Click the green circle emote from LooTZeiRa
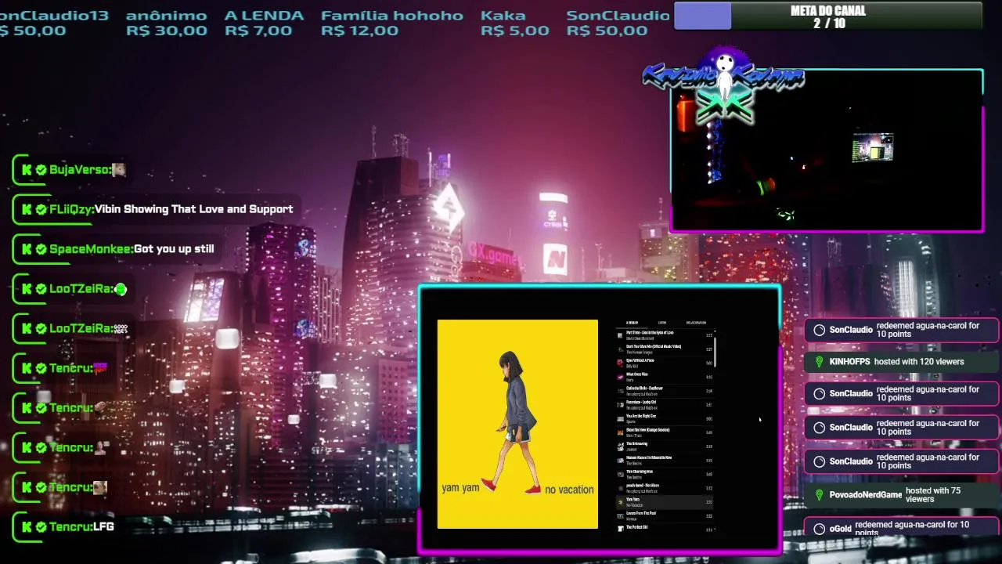 121,289
